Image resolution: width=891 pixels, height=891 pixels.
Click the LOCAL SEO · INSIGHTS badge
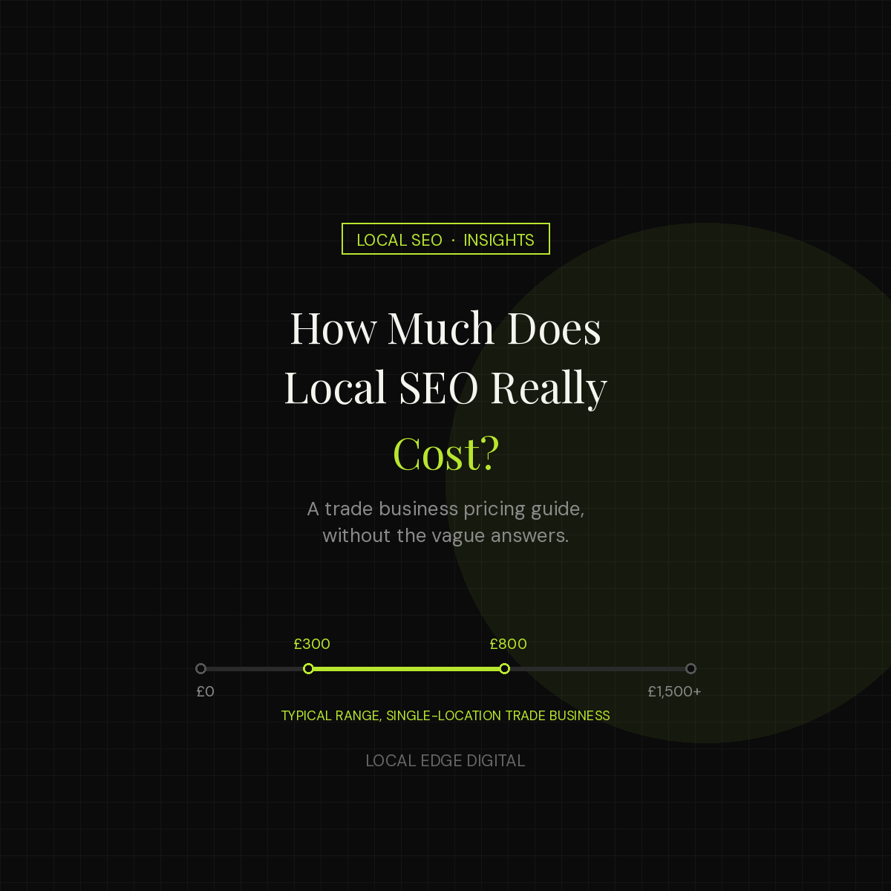[x=446, y=239]
